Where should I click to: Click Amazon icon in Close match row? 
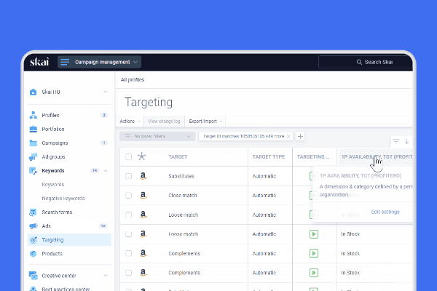[143, 195]
